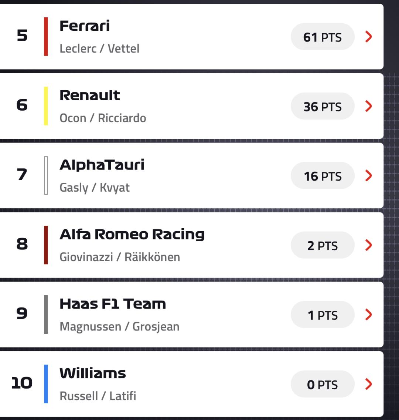Image resolution: width=399 pixels, height=420 pixels.
Task: Open Alfa Romeo Racing team title
Action: click(x=132, y=234)
